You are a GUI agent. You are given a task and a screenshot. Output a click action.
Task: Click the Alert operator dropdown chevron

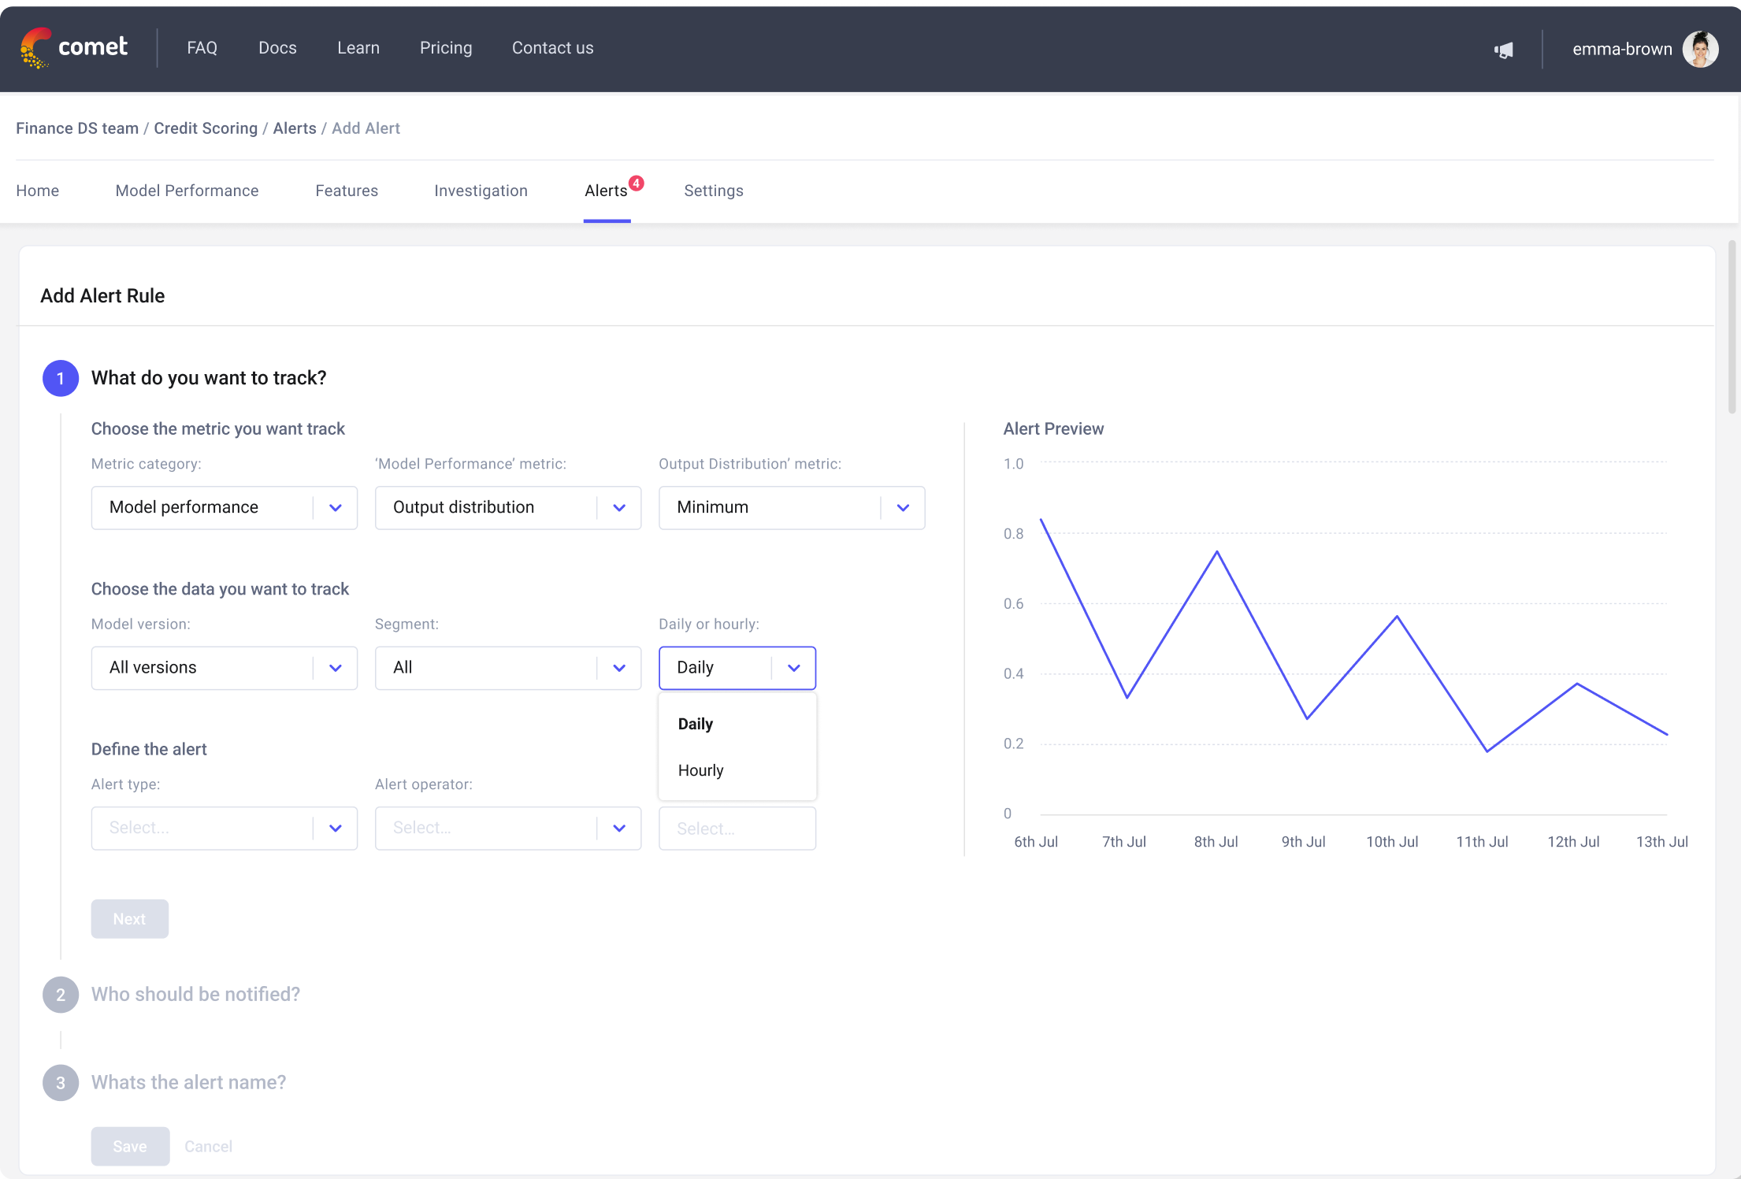pyautogui.click(x=619, y=829)
